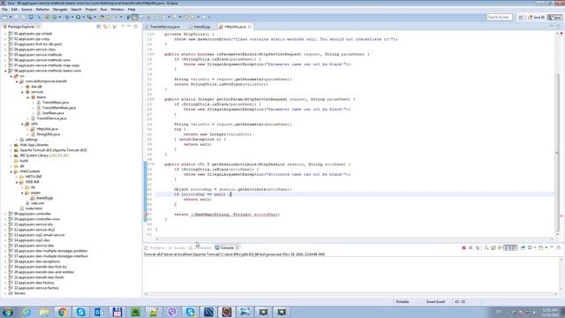Click the green Run toolbar icon

coord(78,17)
